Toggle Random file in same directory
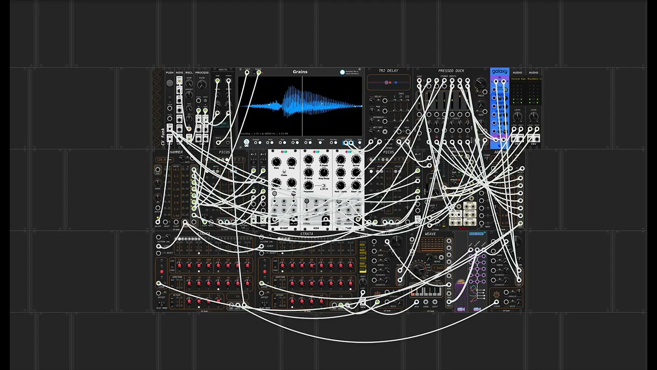The height and width of the screenshot is (370, 657). (x=342, y=72)
